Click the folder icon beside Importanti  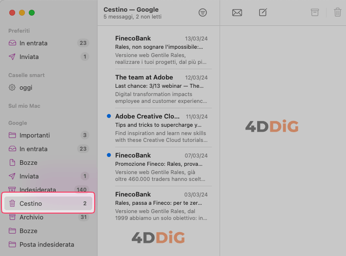(12, 135)
